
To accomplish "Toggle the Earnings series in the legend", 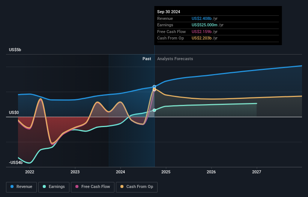I will pyautogui.click(x=54, y=186).
